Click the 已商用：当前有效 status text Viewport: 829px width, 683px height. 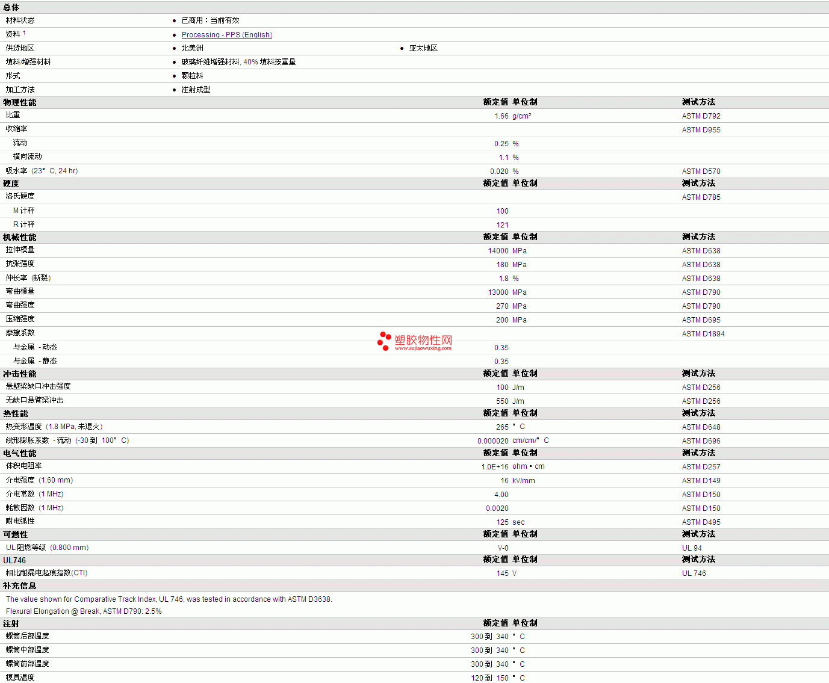point(210,20)
